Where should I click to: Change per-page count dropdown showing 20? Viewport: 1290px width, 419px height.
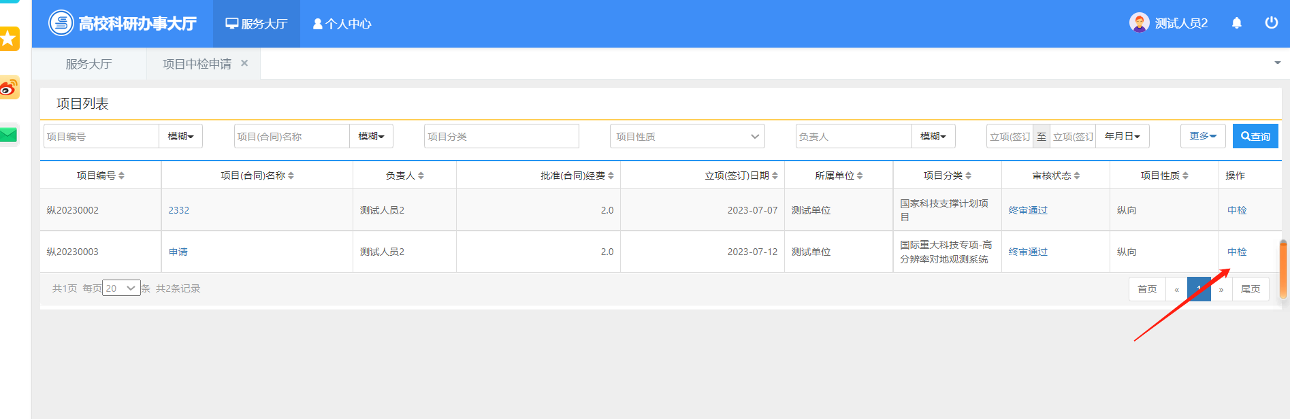[121, 288]
